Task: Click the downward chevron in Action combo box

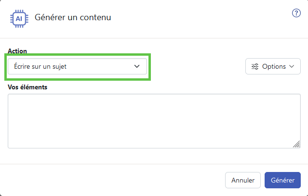Action: (137, 66)
